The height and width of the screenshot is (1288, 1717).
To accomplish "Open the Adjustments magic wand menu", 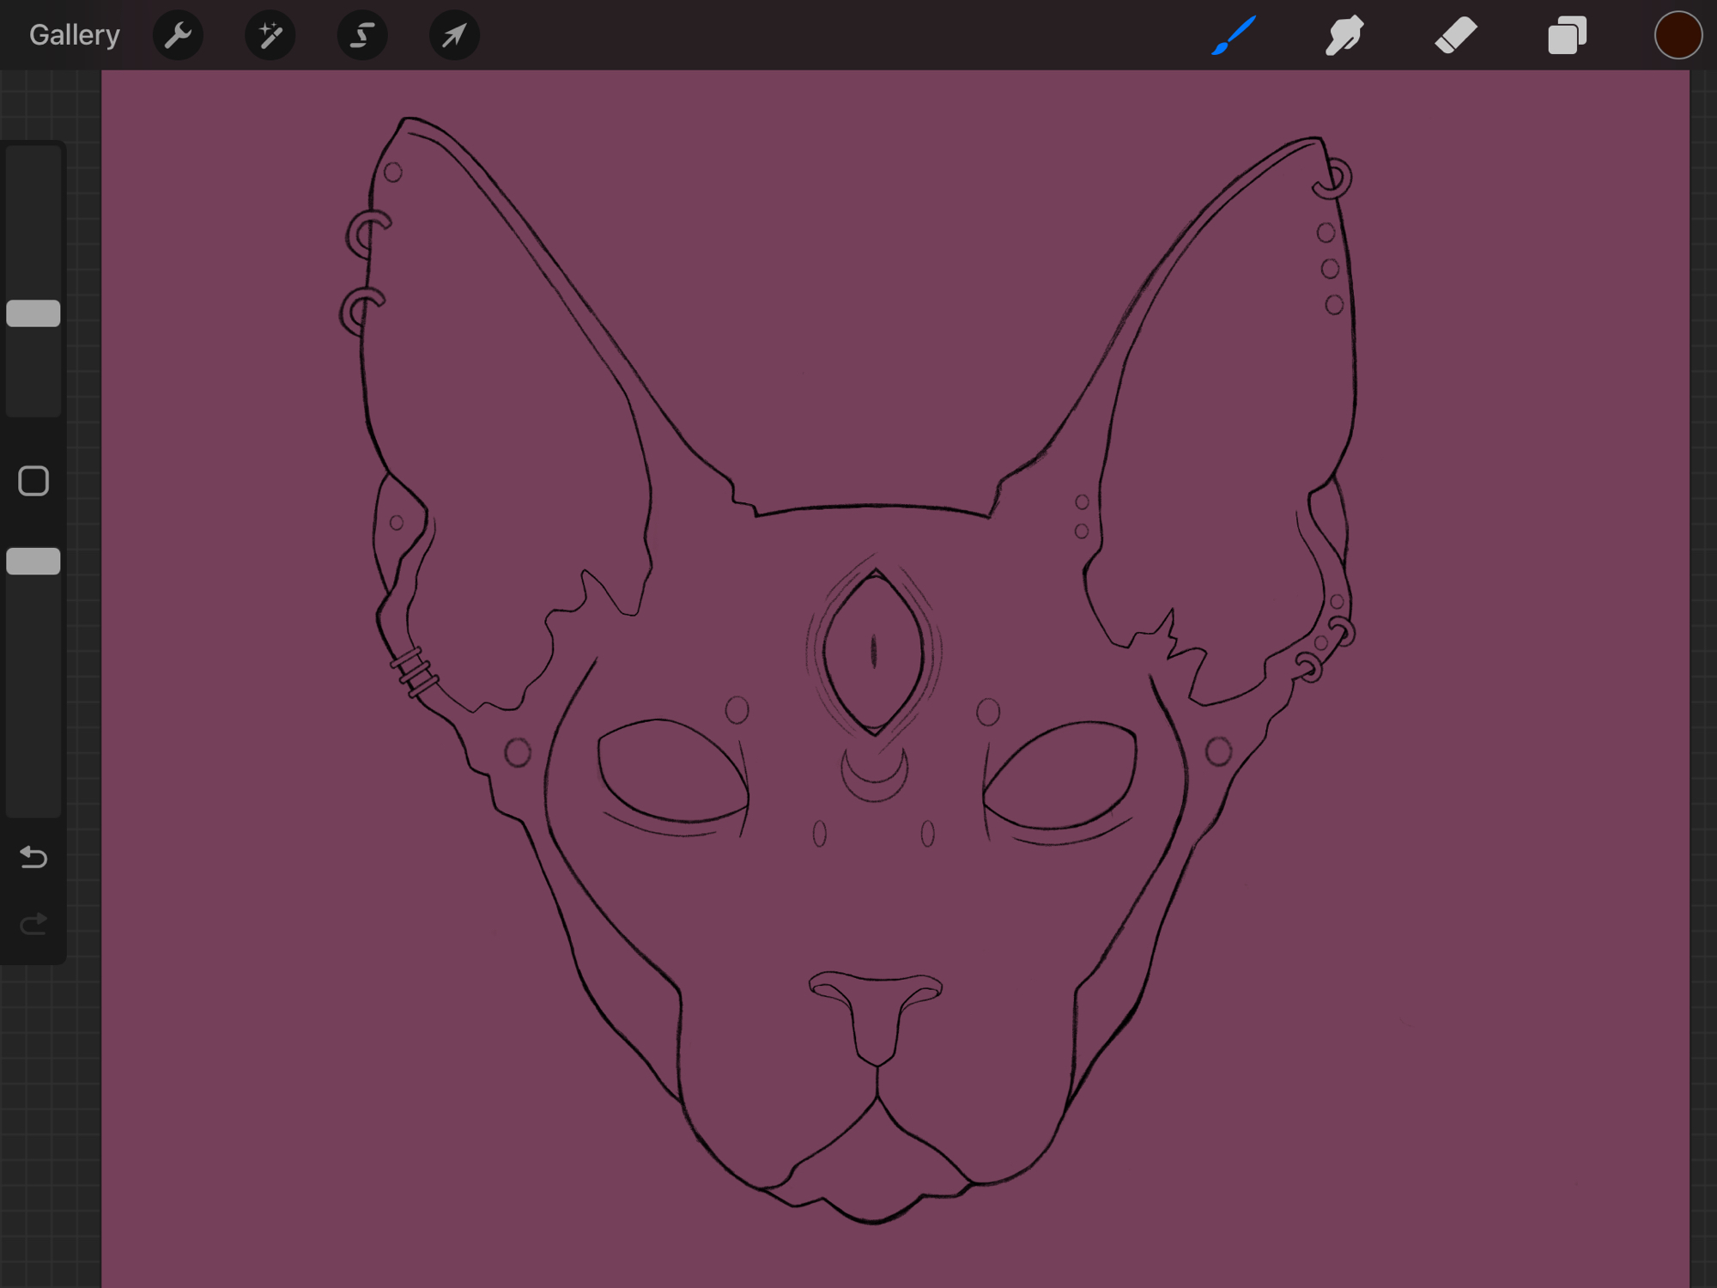I will 270,35.
